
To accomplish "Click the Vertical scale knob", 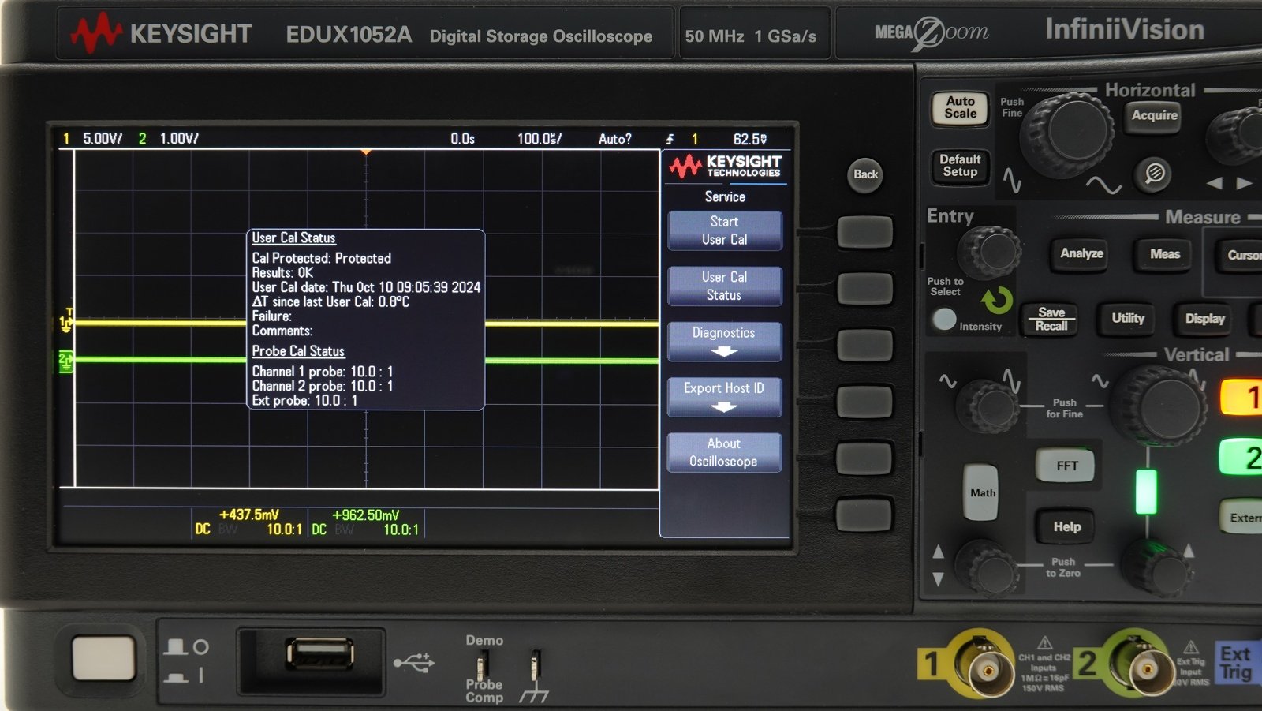I will (1159, 405).
